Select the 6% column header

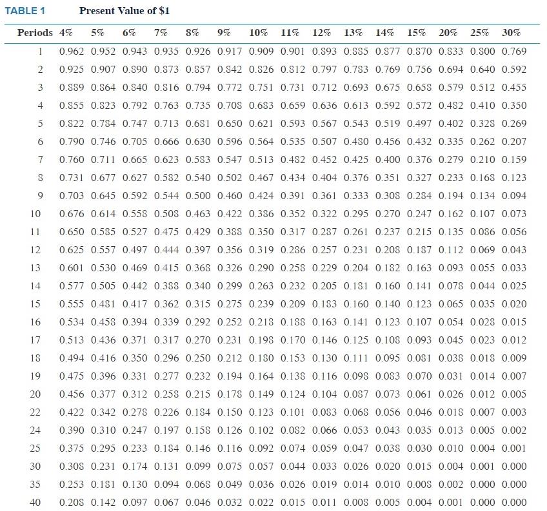click(129, 33)
